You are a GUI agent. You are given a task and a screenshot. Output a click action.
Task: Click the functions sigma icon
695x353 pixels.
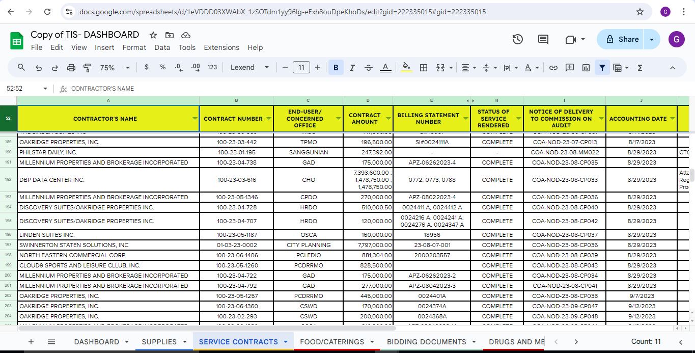click(x=640, y=68)
